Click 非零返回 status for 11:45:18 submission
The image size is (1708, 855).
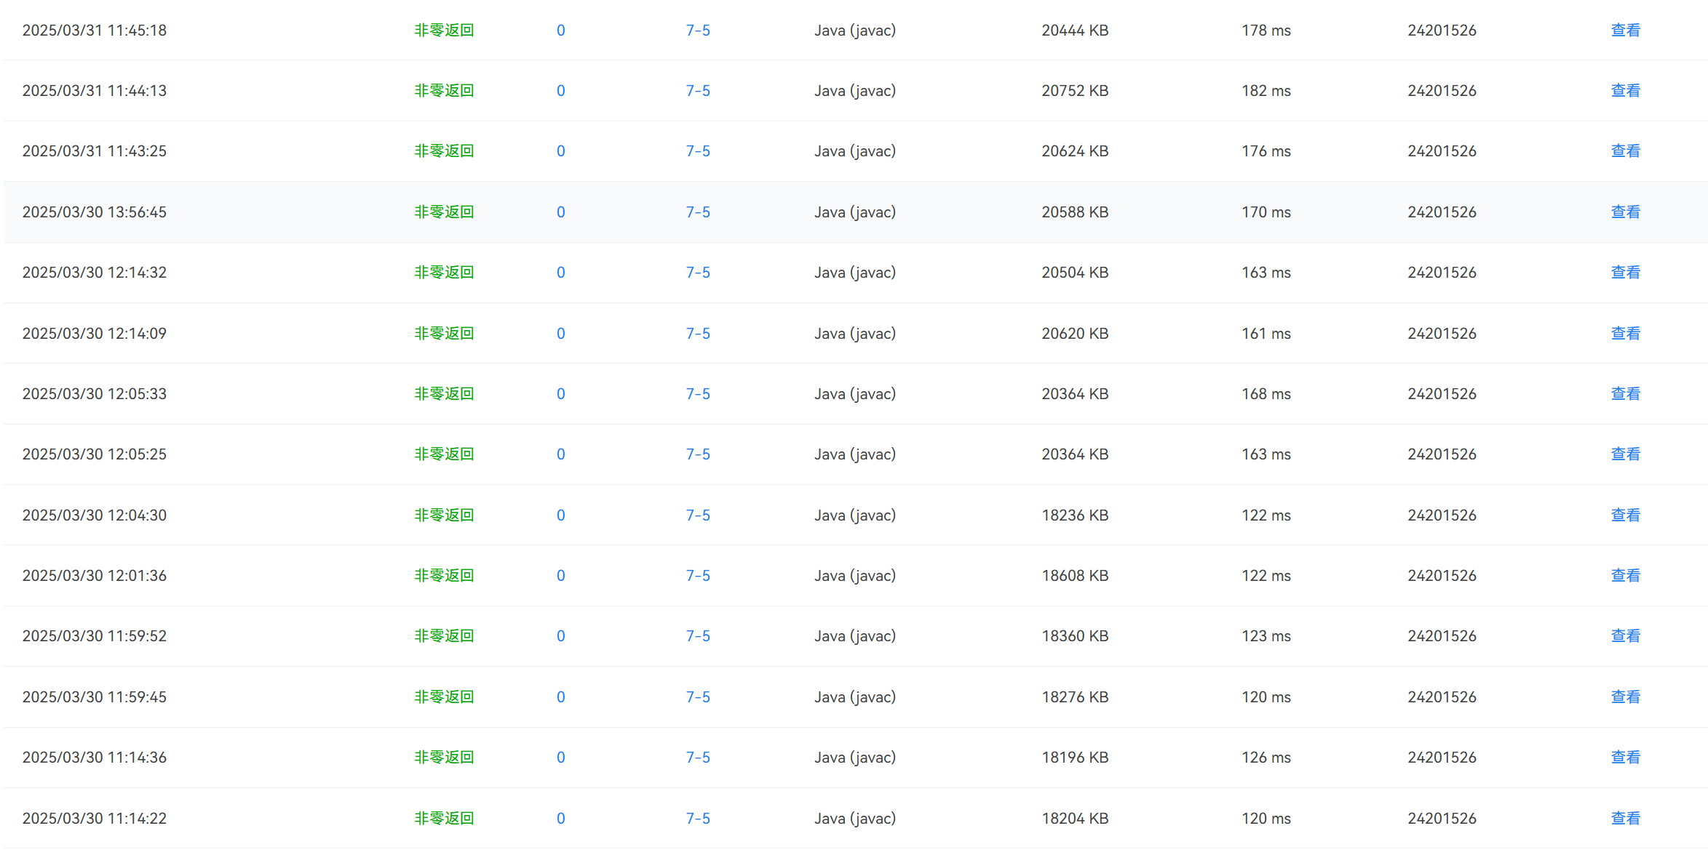click(444, 31)
